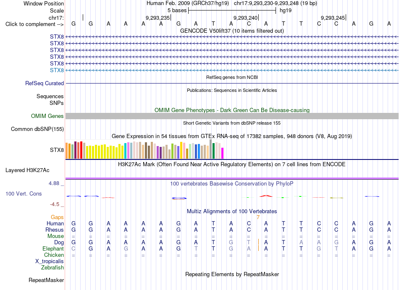Open the RepeatMasker track label
The width and height of the screenshot is (399, 290).
[46, 280]
